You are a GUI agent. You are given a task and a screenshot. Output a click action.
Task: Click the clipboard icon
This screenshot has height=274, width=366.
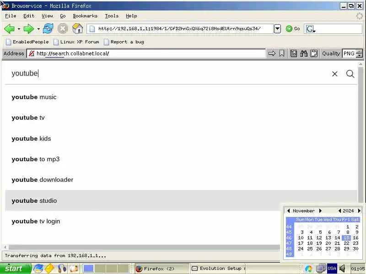(314, 53)
